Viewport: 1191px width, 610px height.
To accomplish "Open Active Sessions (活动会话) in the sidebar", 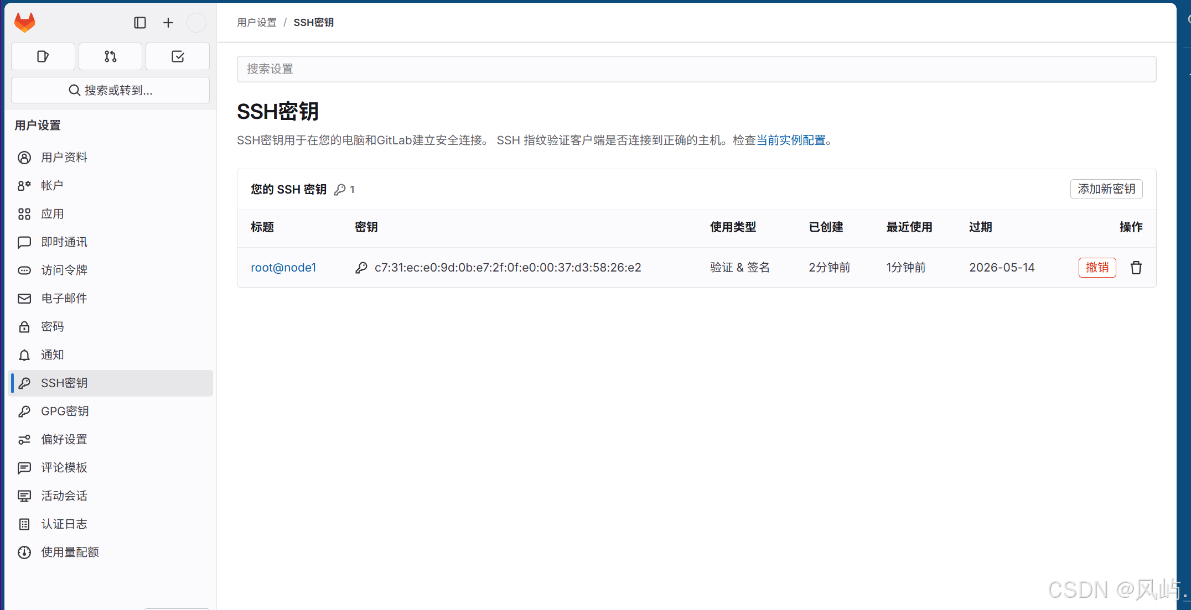I will (x=64, y=496).
